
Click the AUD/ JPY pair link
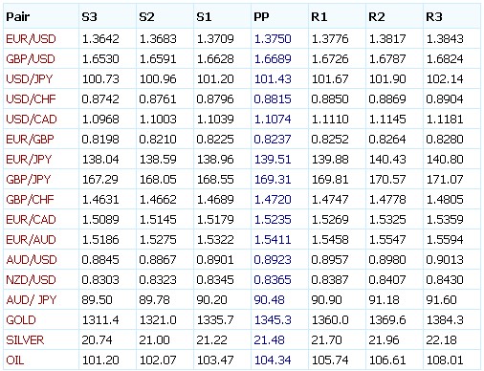click(x=32, y=300)
